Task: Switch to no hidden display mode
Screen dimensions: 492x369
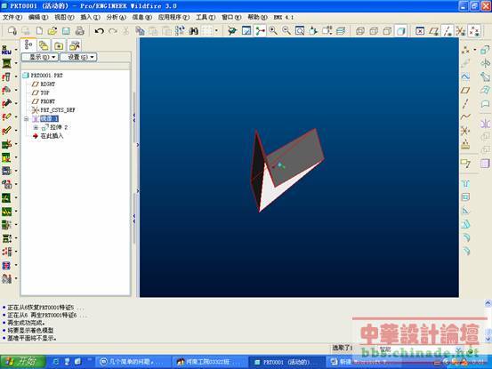Action: coord(387,31)
